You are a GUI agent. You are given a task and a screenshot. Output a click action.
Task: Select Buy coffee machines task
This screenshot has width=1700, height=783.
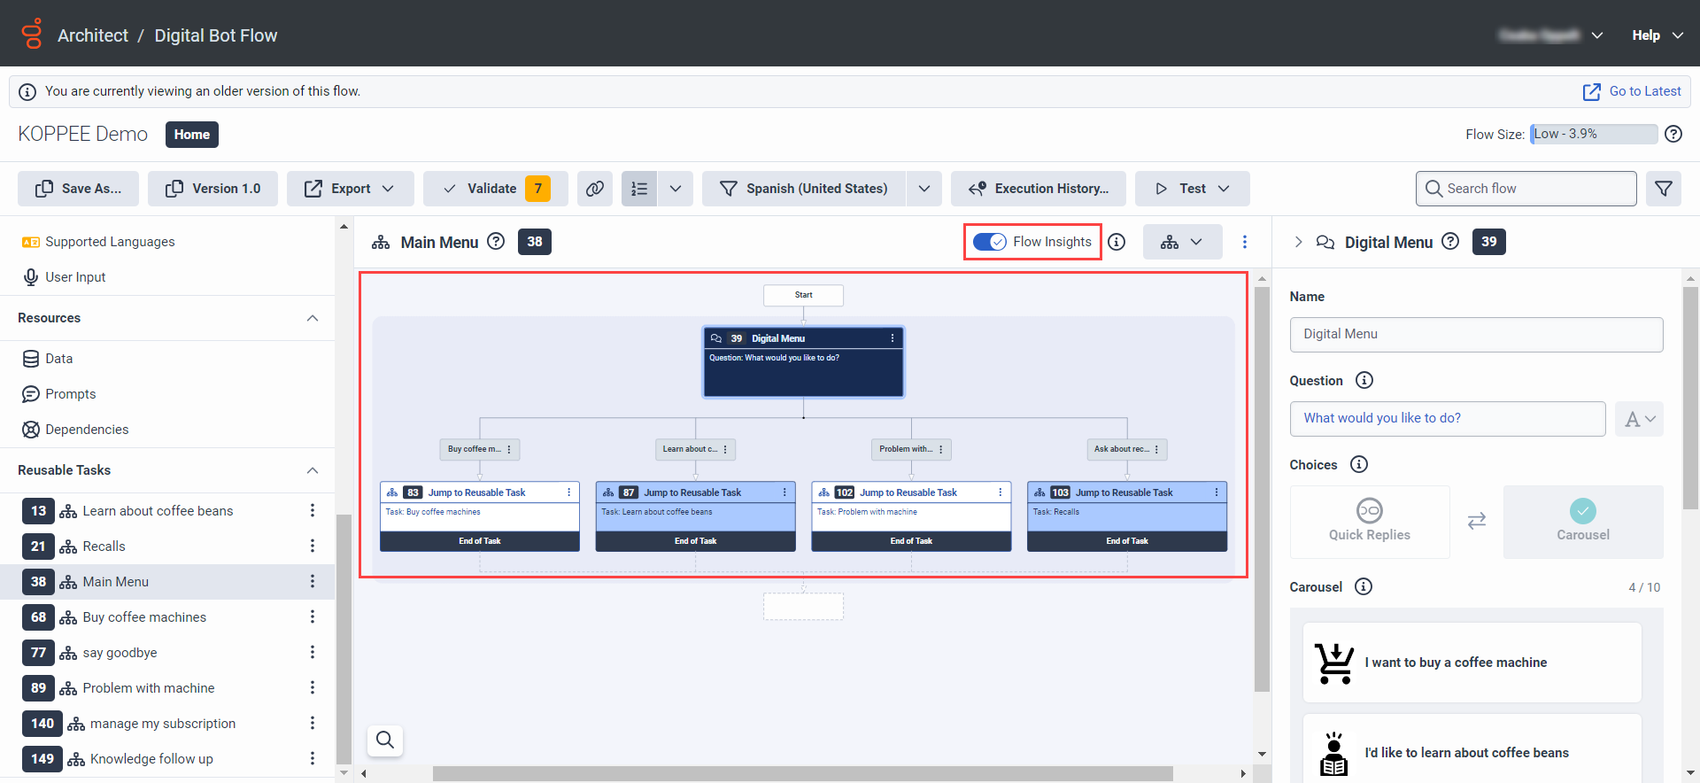144,617
